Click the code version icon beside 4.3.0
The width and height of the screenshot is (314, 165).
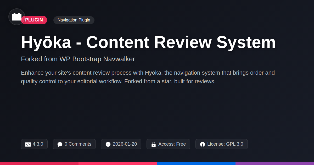28,144
